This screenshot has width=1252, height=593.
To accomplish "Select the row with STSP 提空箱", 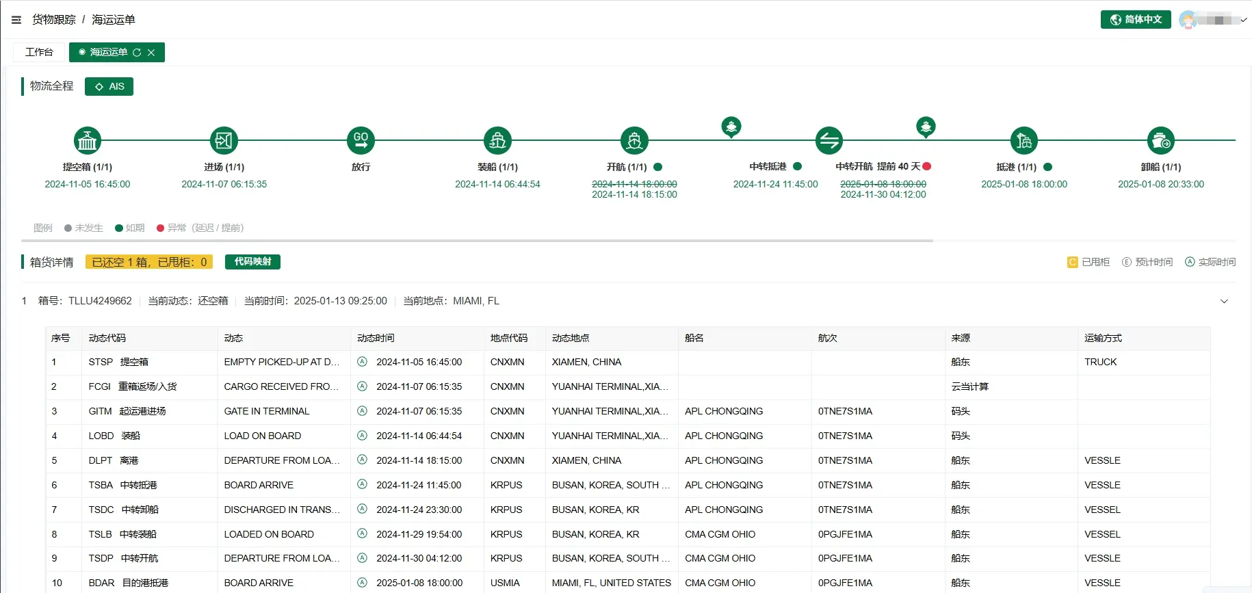I will coord(627,362).
